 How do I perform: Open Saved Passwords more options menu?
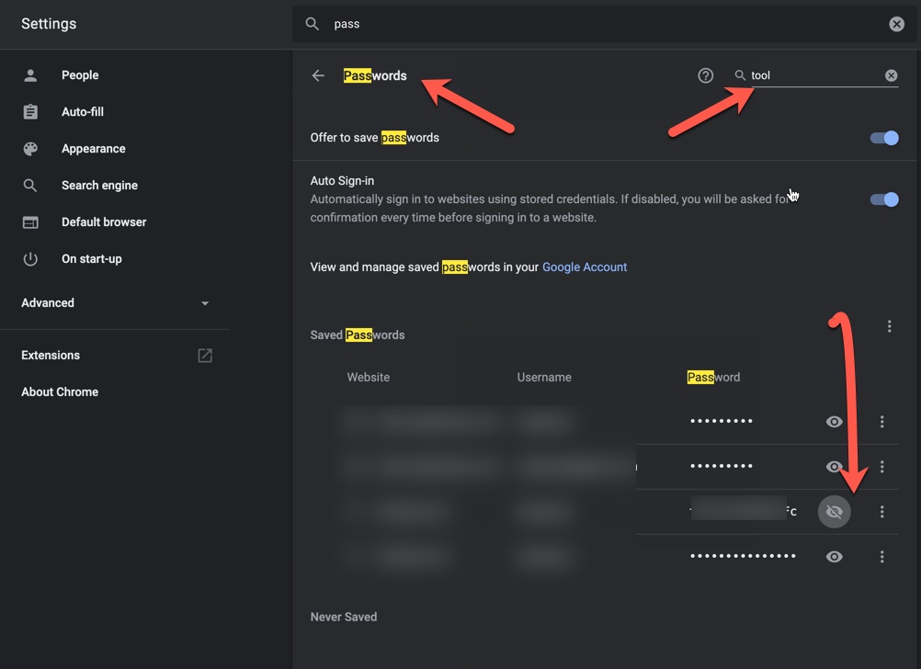(889, 326)
